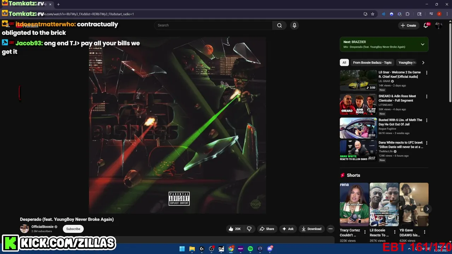Screen dimensions: 452x254
Task: Open the Chrome Extensions puzzle icon
Action: pos(408,14)
